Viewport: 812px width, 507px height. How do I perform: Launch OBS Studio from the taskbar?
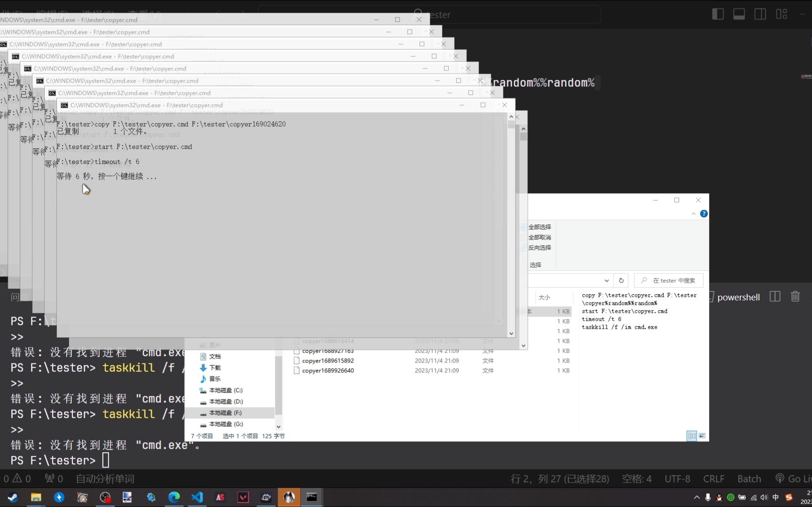[x=104, y=497]
